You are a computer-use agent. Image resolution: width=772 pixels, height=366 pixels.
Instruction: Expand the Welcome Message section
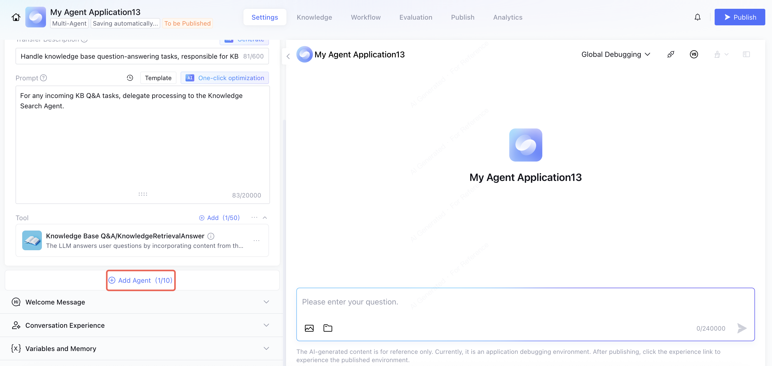point(266,302)
